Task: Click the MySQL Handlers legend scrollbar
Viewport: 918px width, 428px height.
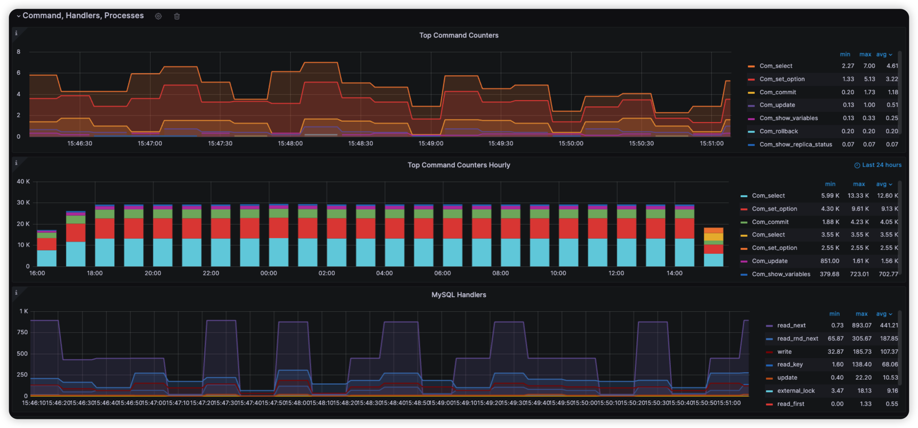Action: click(x=900, y=347)
